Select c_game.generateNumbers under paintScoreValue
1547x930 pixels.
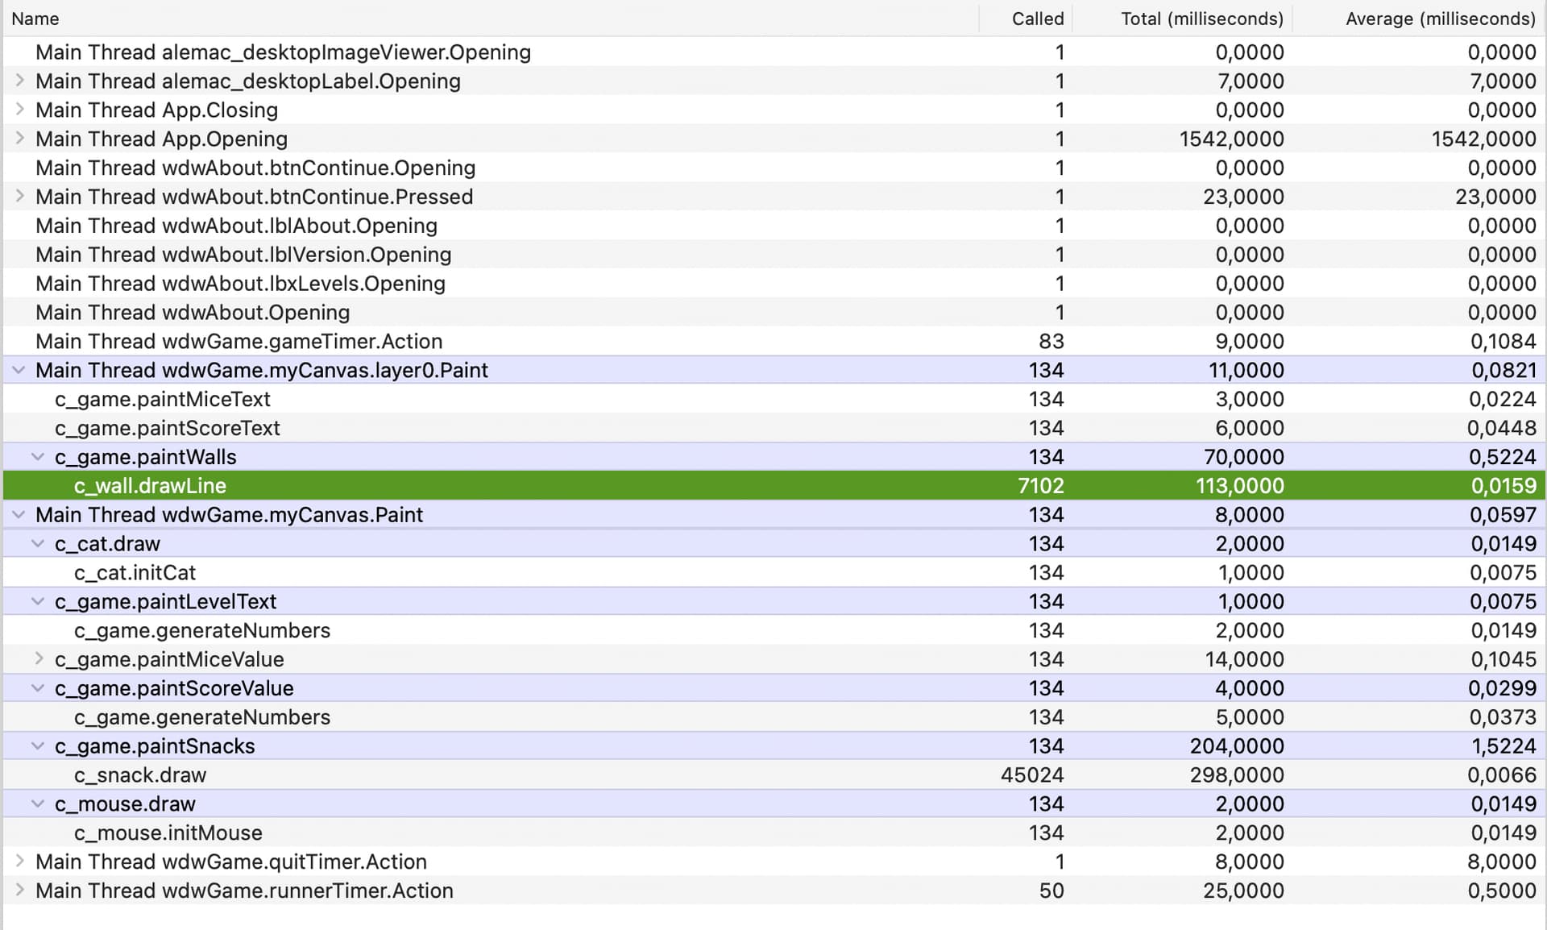coord(773,717)
